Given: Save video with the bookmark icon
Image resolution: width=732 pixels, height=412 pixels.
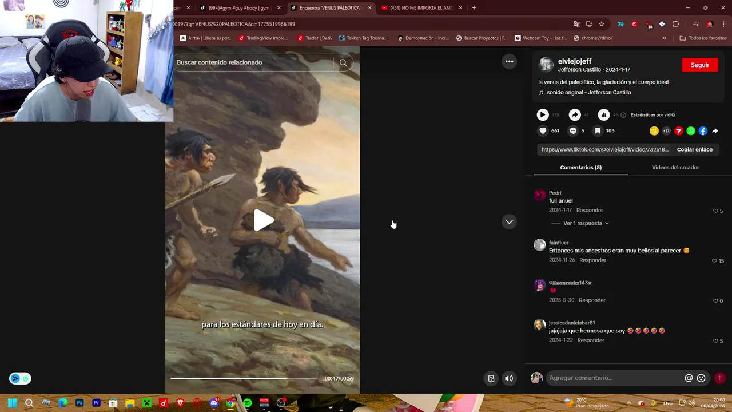Looking at the screenshot, I should click(x=598, y=131).
